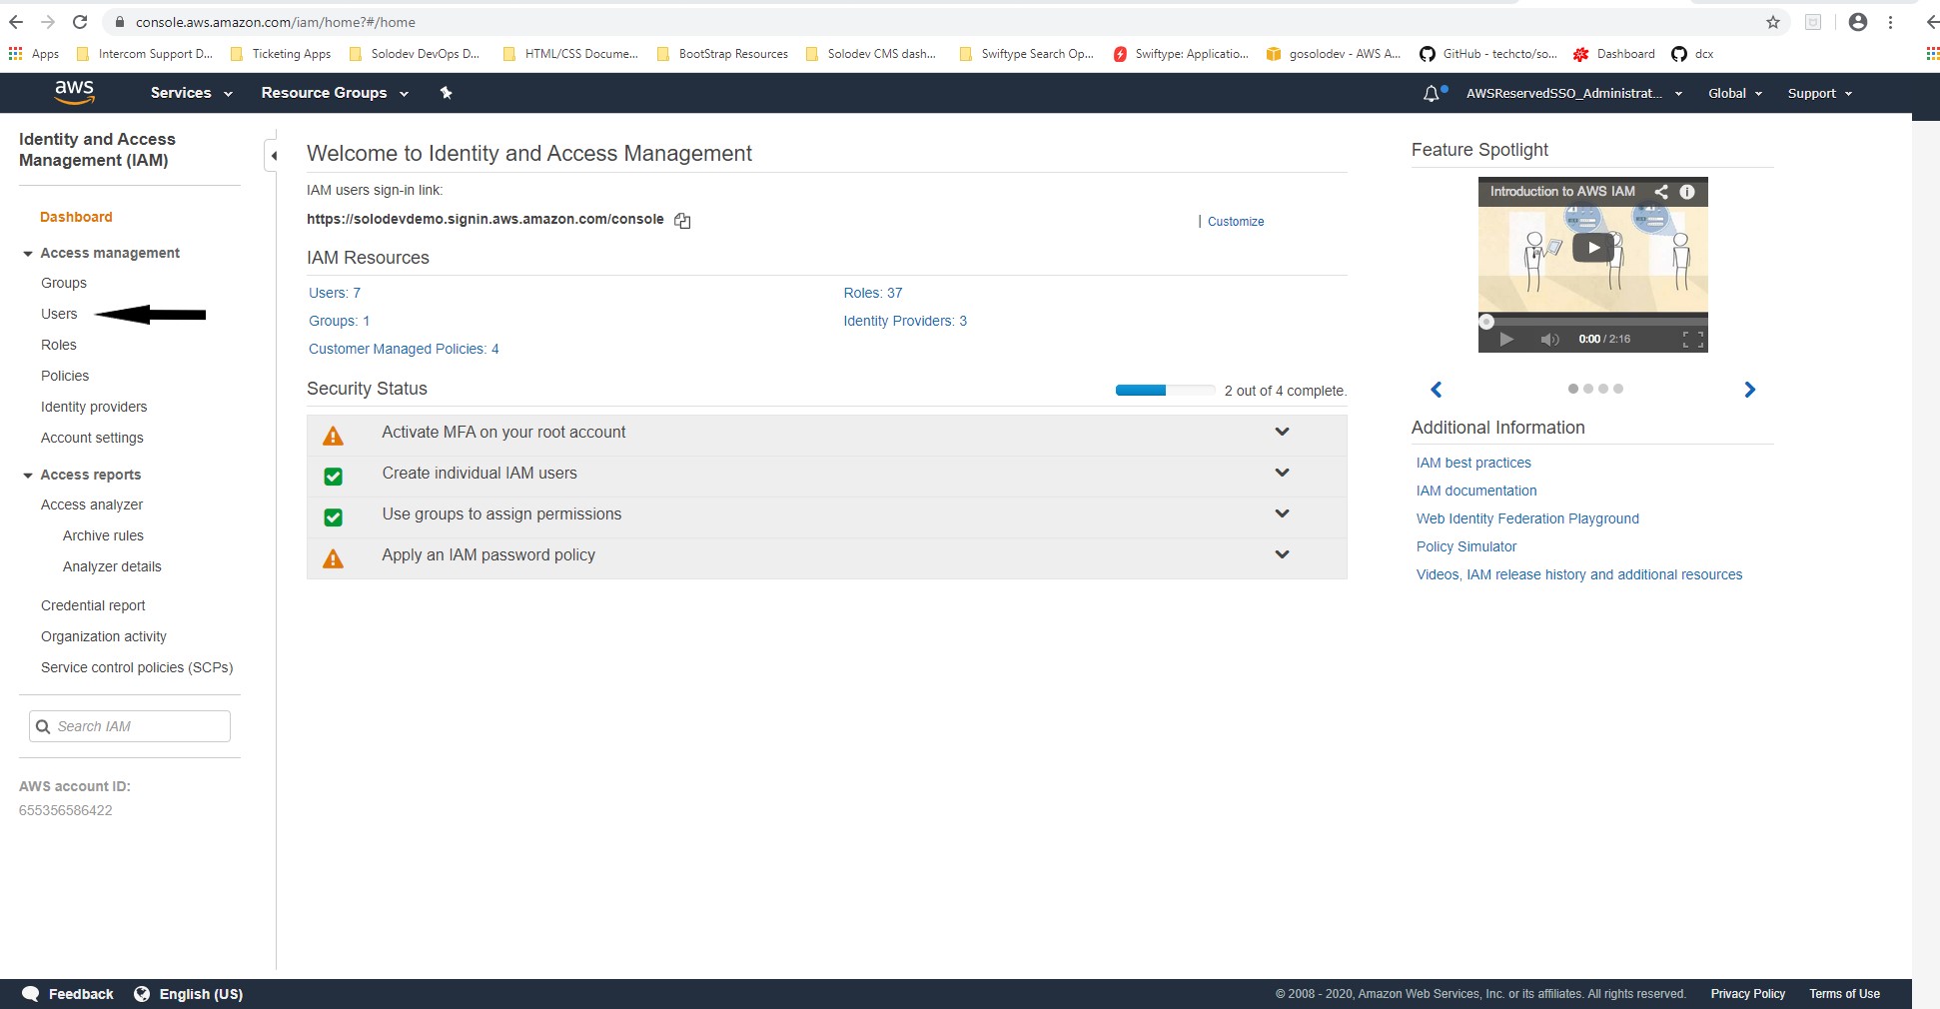The width and height of the screenshot is (1940, 1009).
Task: Click the browser back arrow
Action: click(x=16, y=22)
